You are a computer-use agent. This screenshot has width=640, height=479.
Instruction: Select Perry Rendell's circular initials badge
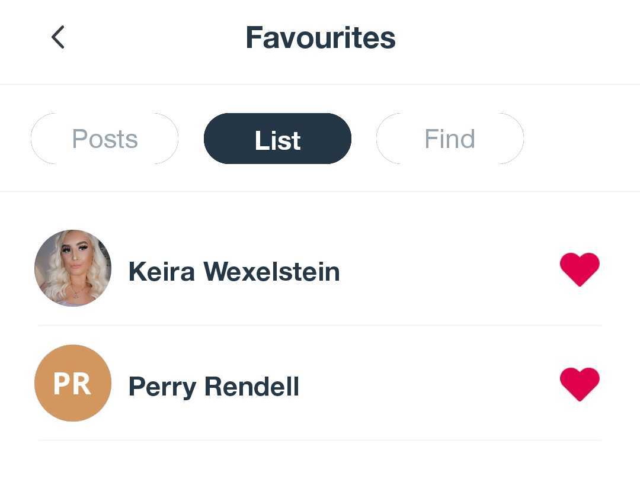pyautogui.click(x=73, y=383)
